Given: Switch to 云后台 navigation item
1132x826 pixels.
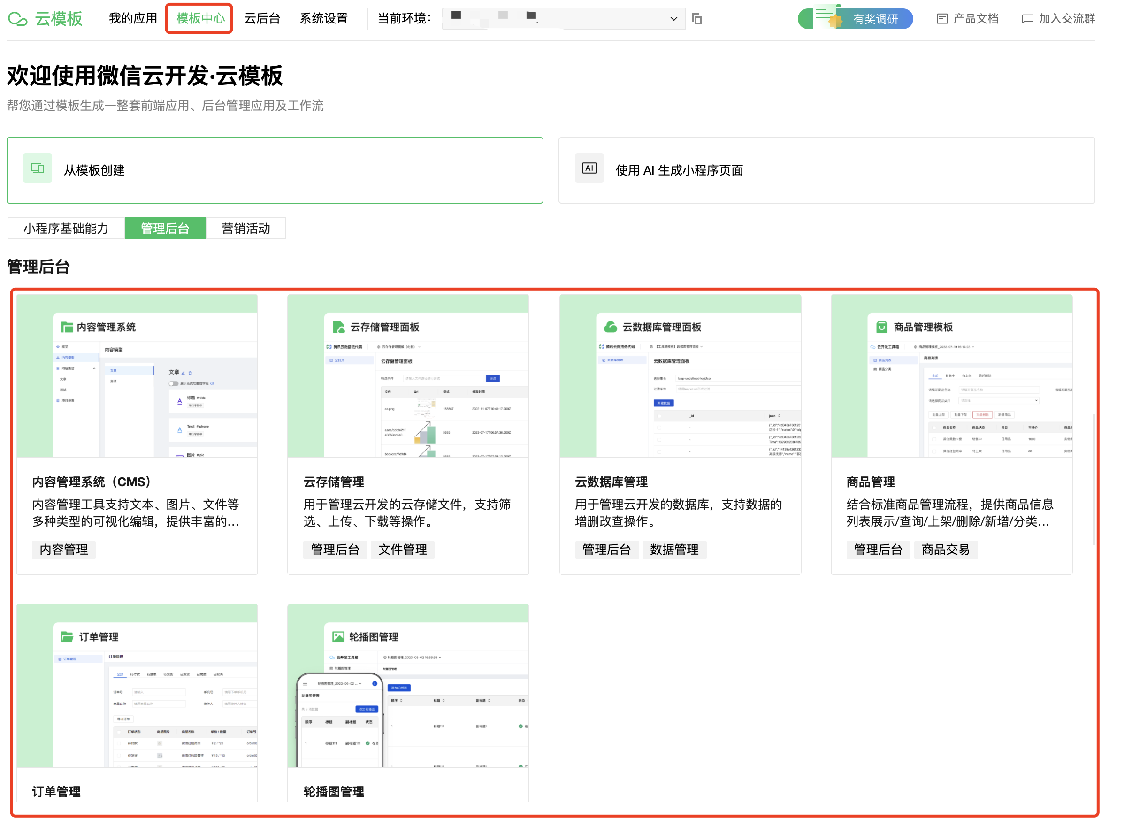Looking at the screenshot, I should [x=262, y=18].
